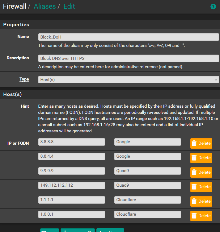Click trash icon for 149.112.112.112 row
220x232 pixels.
[x=194, y=187]
